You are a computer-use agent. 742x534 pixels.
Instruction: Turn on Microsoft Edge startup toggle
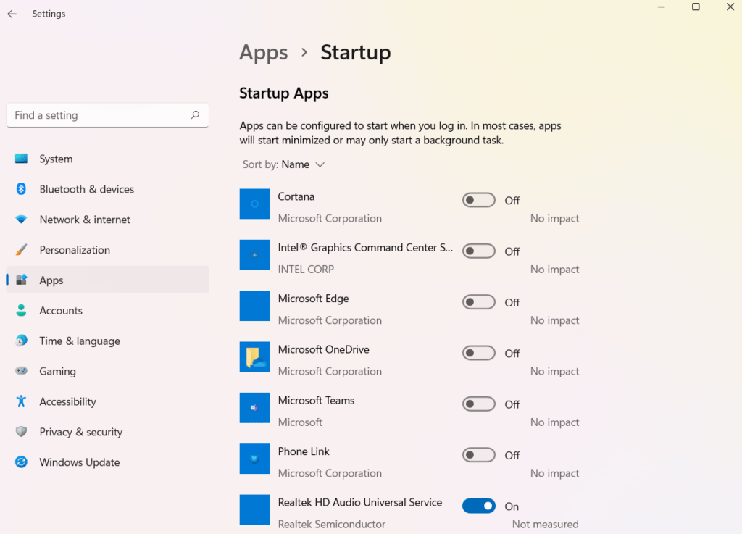tap(478, 302)
